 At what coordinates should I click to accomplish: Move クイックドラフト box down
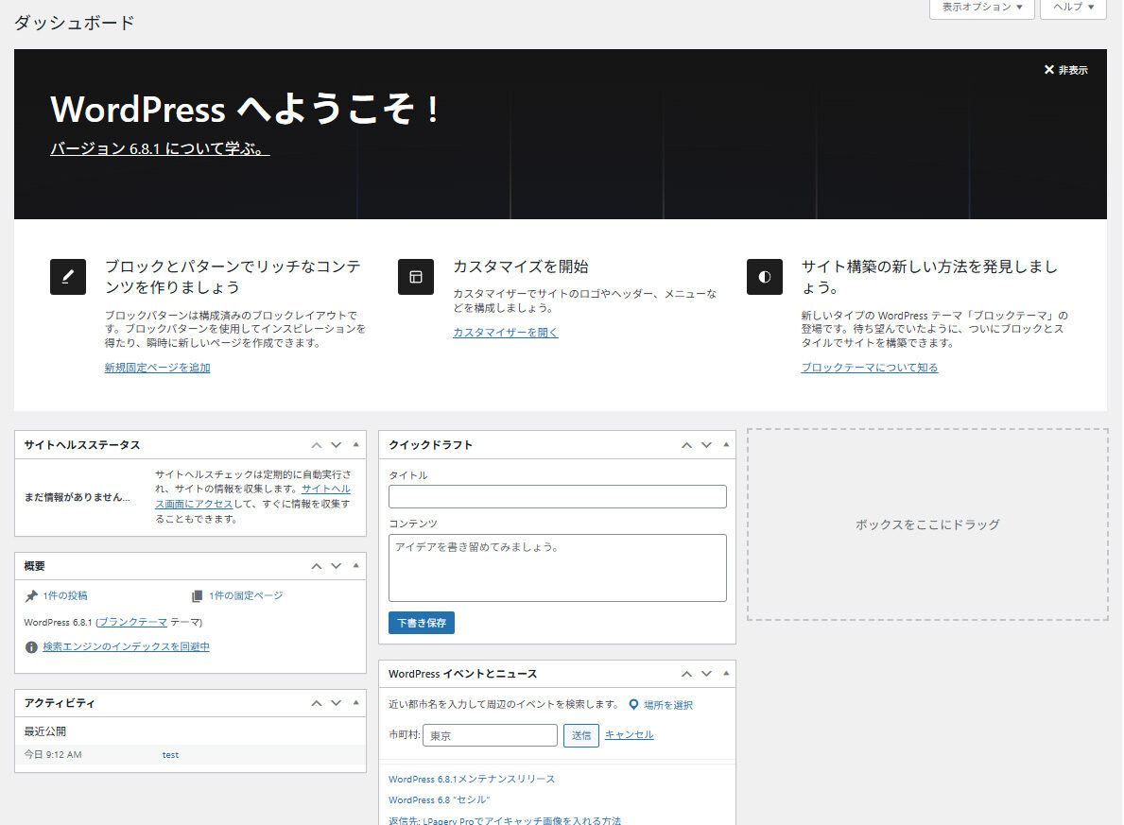[x=706, y=445]
